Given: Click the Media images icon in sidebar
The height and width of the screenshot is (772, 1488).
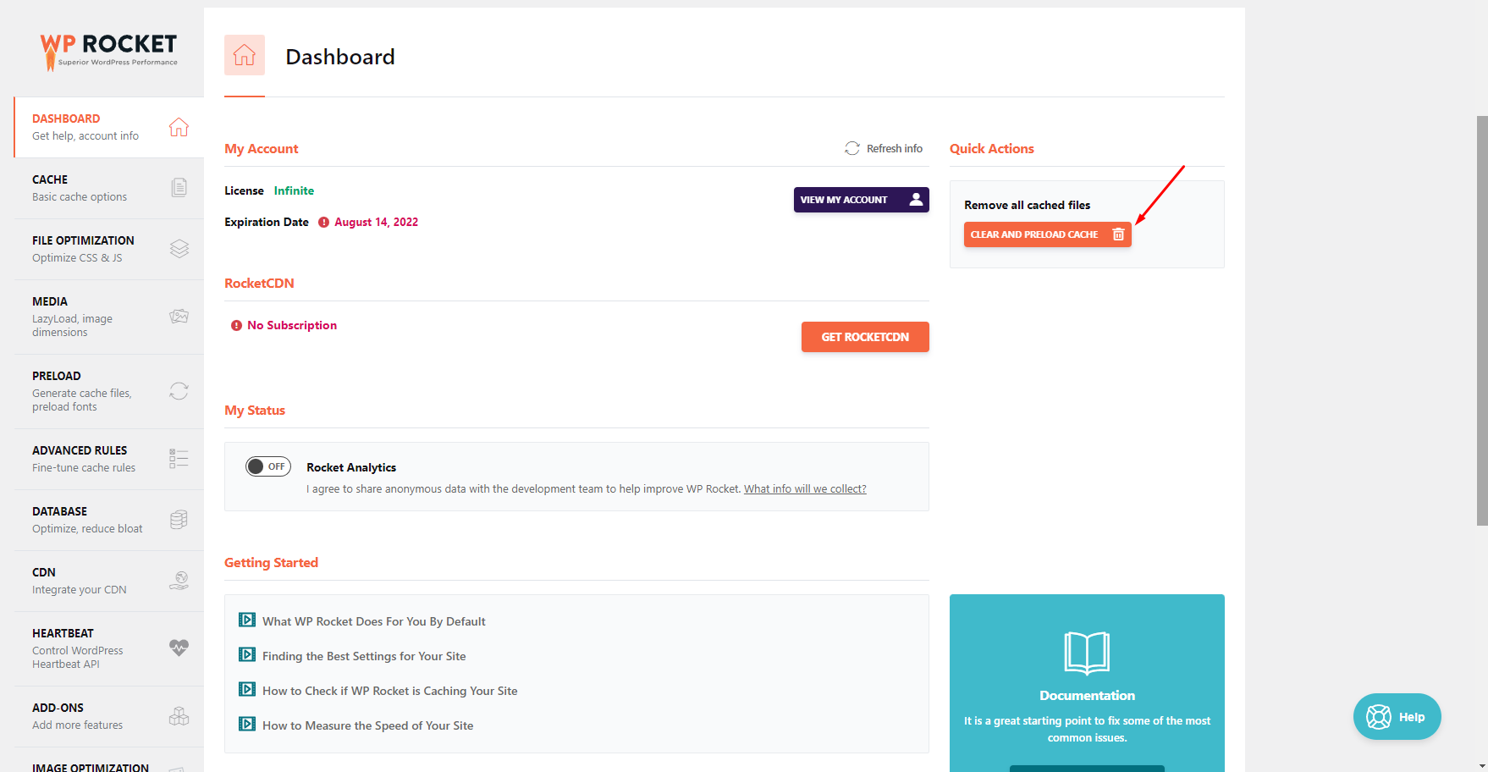Looking at the screenshot, I should pos(179,317).
